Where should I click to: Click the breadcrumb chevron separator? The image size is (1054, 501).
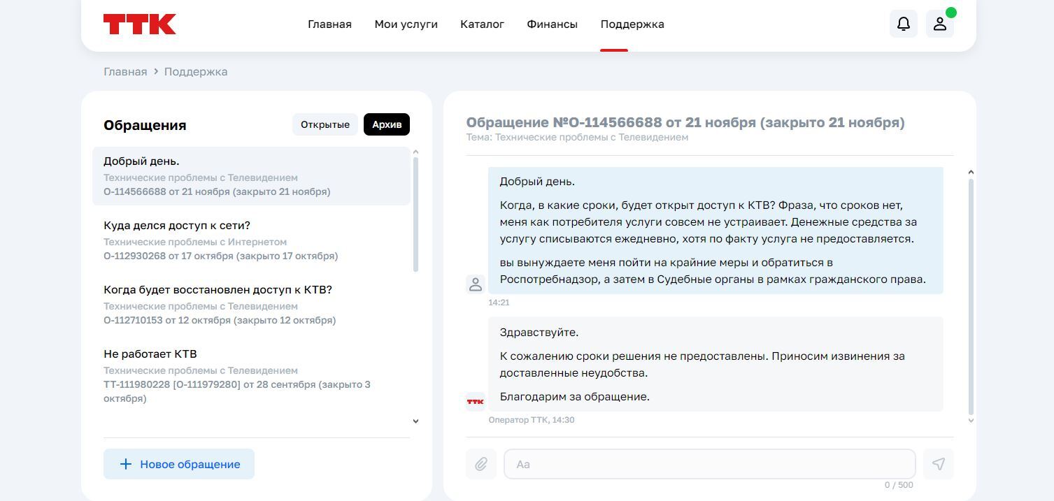[x=156, y=71]
